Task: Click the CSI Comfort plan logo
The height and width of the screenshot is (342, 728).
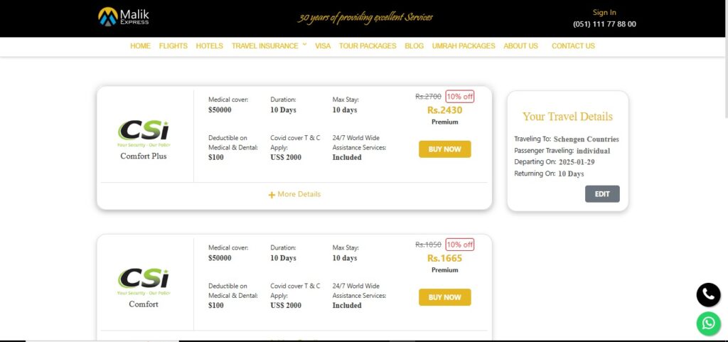Action: (x=144, y=281)
